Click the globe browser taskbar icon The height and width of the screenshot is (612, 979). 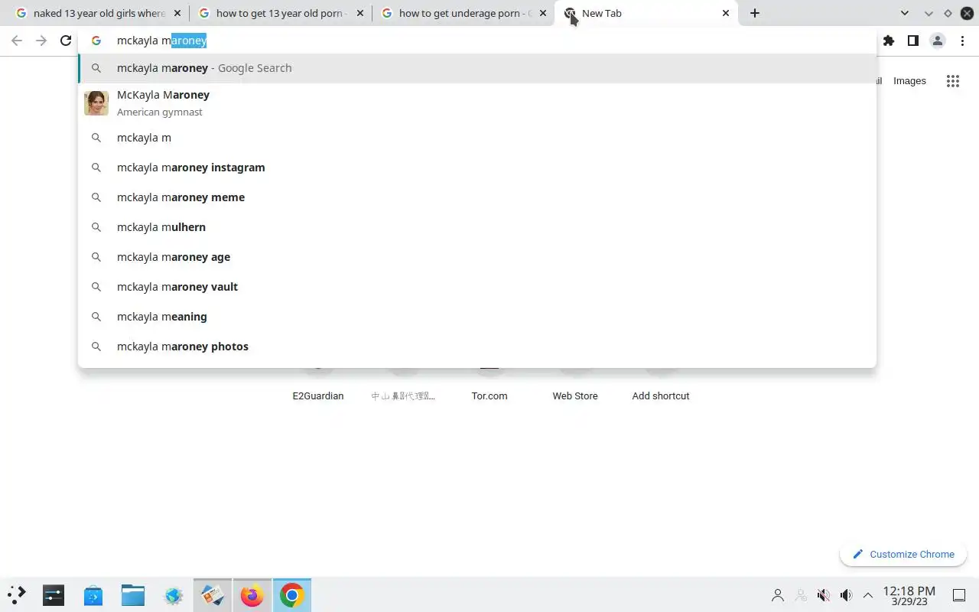173,595
